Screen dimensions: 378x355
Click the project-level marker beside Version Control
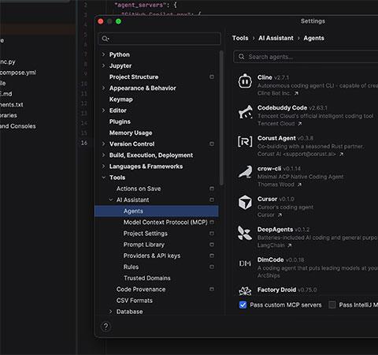(x=212, y=144)
